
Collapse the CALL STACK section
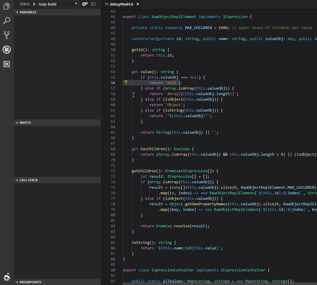point(27,180)
